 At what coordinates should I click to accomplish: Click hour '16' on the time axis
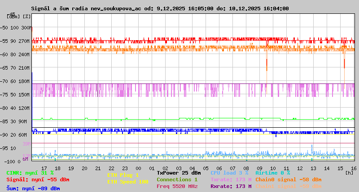coord(354,168)
